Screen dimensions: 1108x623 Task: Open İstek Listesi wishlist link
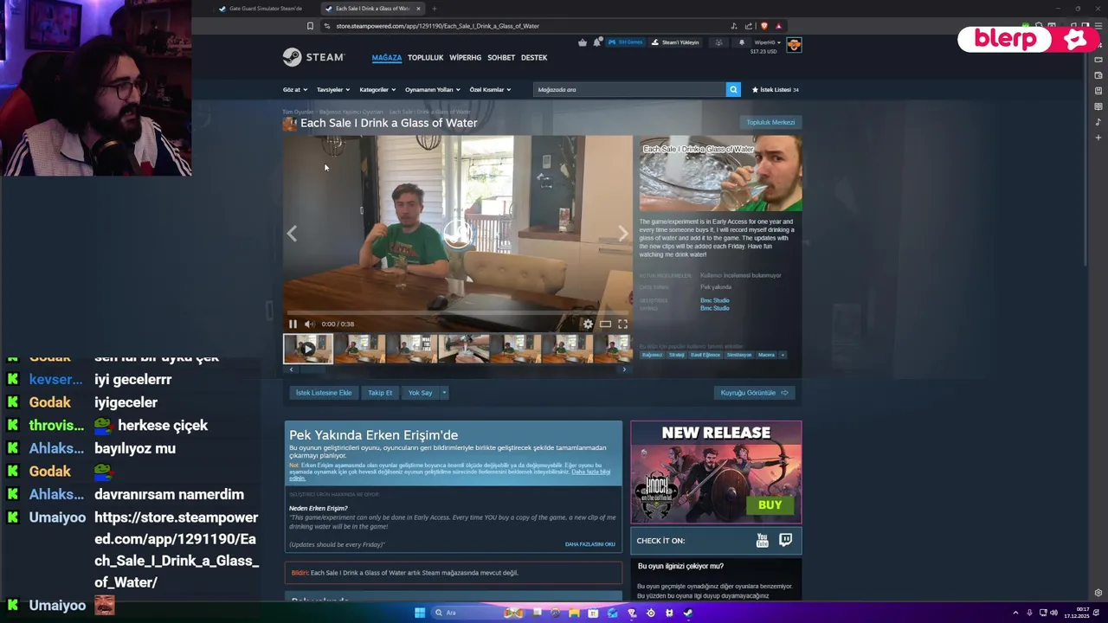tap(775, 89)
